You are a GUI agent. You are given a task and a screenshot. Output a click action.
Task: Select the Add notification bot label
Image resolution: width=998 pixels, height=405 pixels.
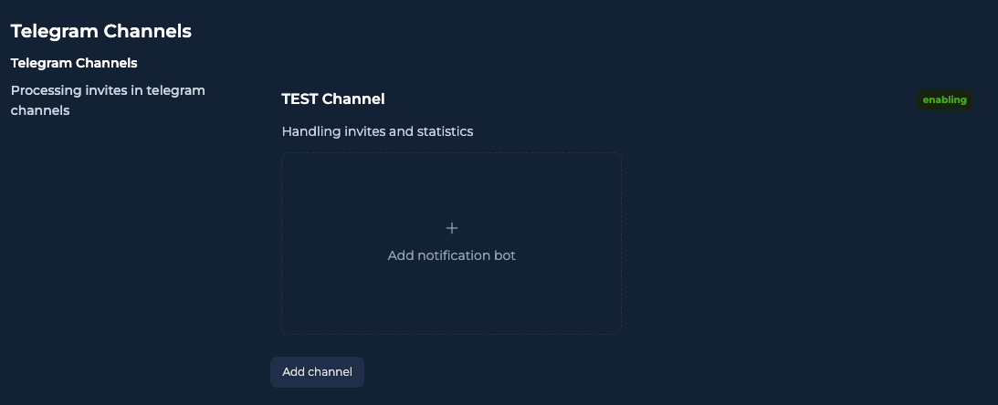[x=451, y=255]
